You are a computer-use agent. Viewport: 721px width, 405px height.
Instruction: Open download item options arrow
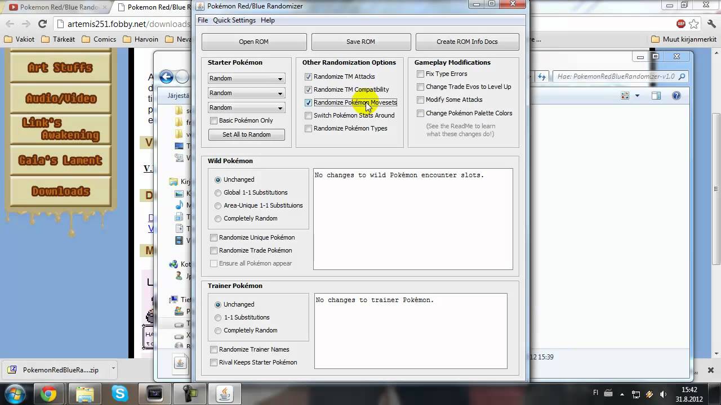pyautogui.click(x=113, y=369)
